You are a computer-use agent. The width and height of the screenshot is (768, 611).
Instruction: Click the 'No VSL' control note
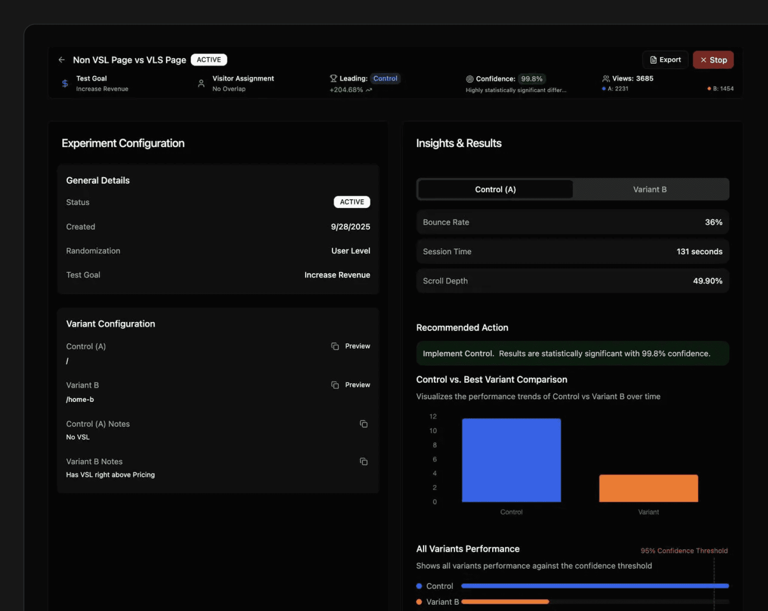pyautogui.click(x=78, y=437)
